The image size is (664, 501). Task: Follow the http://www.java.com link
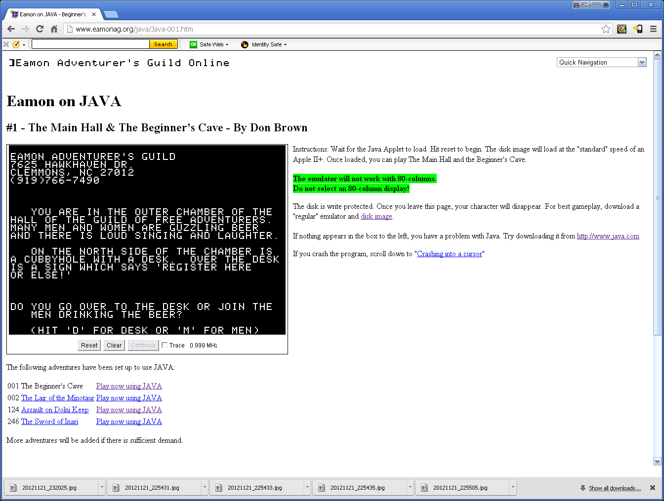pos(608,236)
